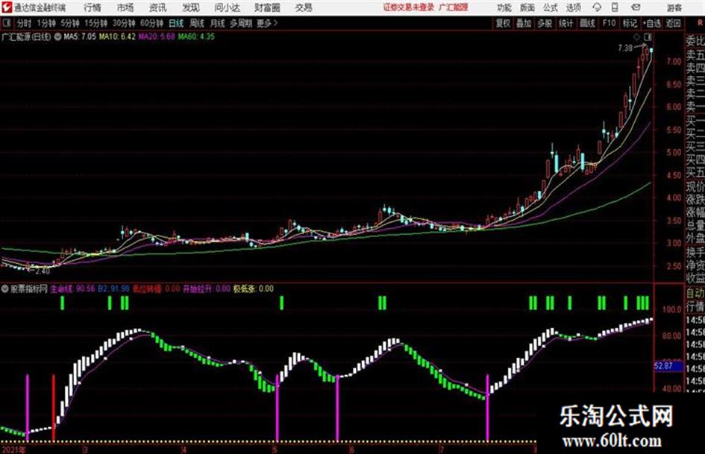Click the MA20: 5.68 indicator label
This screenshot has width=705, height=454.
click(x=157, y=37)
